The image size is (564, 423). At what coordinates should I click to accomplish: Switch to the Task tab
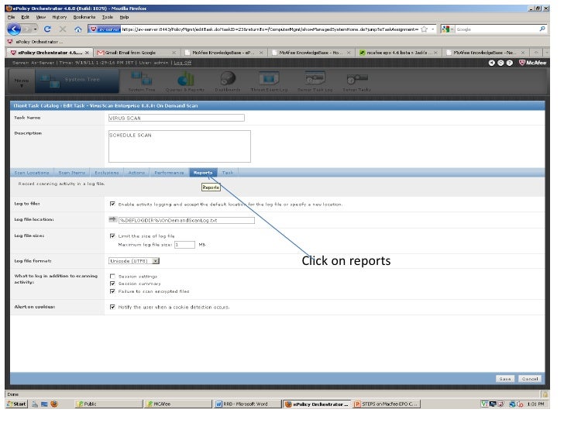(227, 173)
